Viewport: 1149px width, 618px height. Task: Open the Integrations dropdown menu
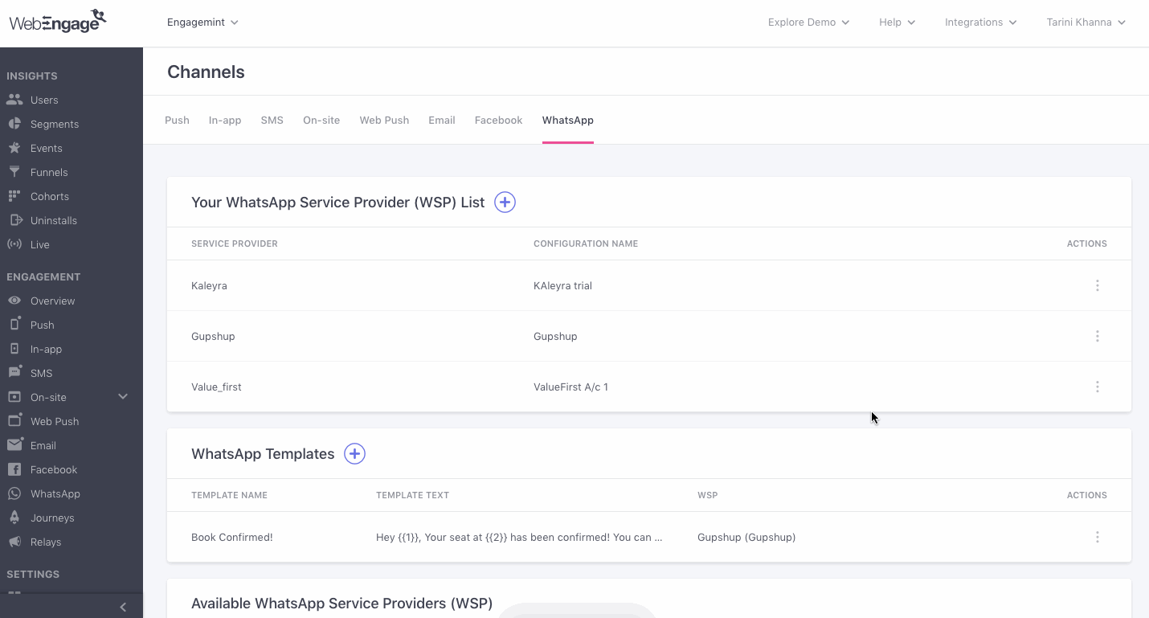pyautogui.click(x=980, y=23)
